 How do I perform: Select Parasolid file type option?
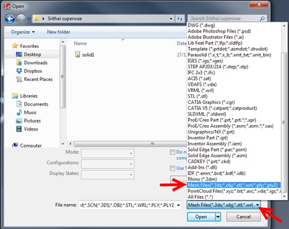pos(229,55)
